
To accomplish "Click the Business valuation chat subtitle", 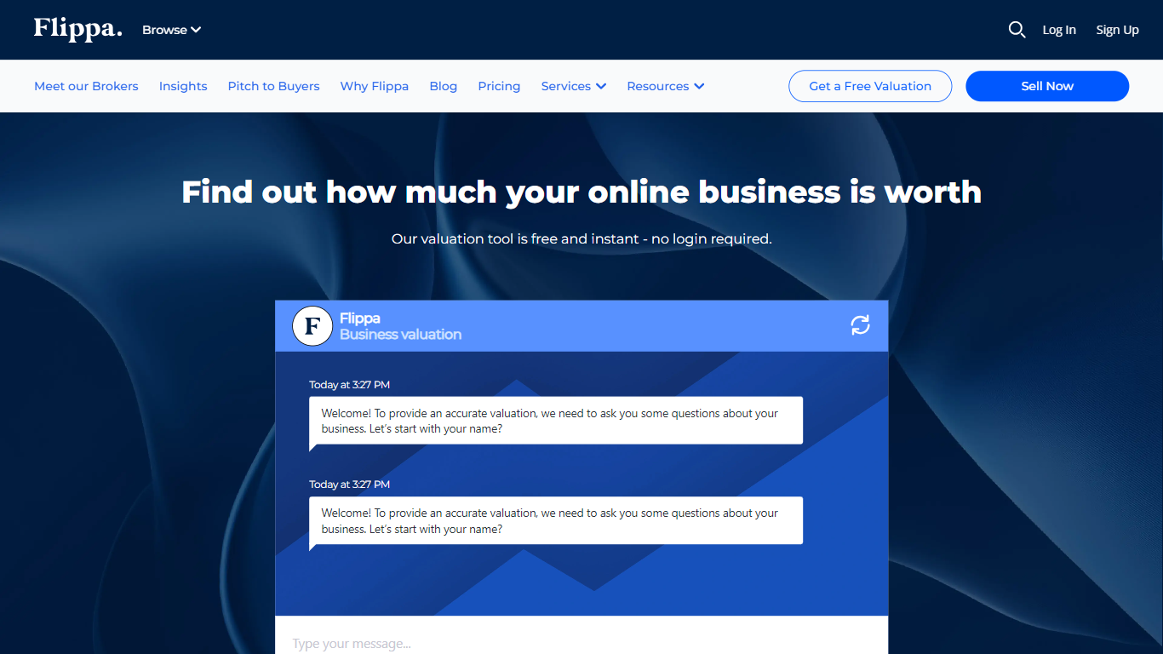I will (x=401, y=335).
